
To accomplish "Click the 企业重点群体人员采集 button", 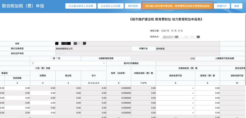I will [81, 6].
